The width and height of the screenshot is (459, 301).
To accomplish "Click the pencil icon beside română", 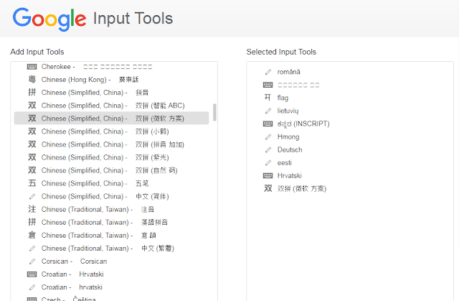I will 268,72.
